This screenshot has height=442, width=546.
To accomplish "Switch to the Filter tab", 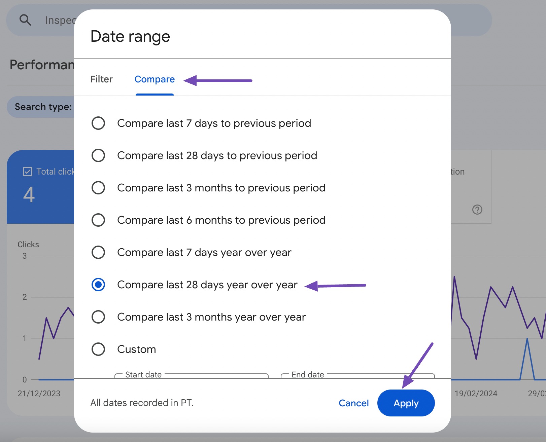I will [101, 79].
